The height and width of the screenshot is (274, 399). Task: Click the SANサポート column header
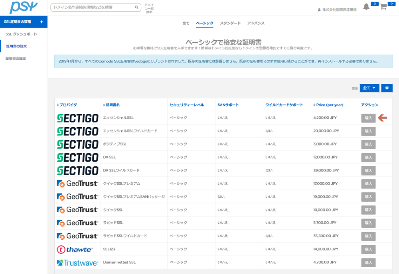[228, 105]
